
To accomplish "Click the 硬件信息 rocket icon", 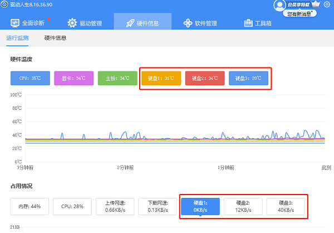I will coord(130,23).
